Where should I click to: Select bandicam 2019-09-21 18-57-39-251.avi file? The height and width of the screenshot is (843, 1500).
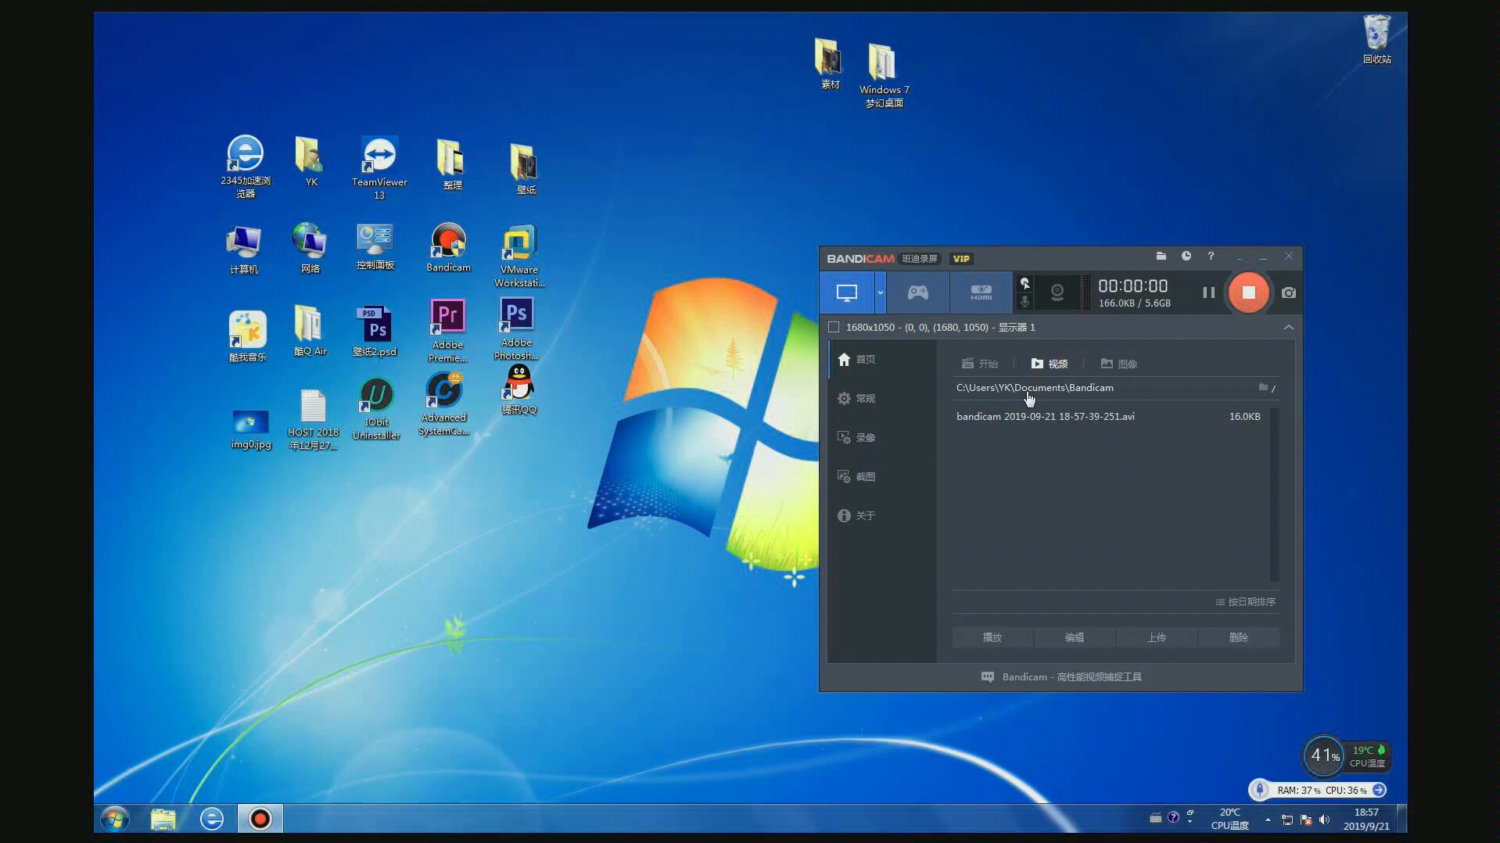click(1108, 417)
